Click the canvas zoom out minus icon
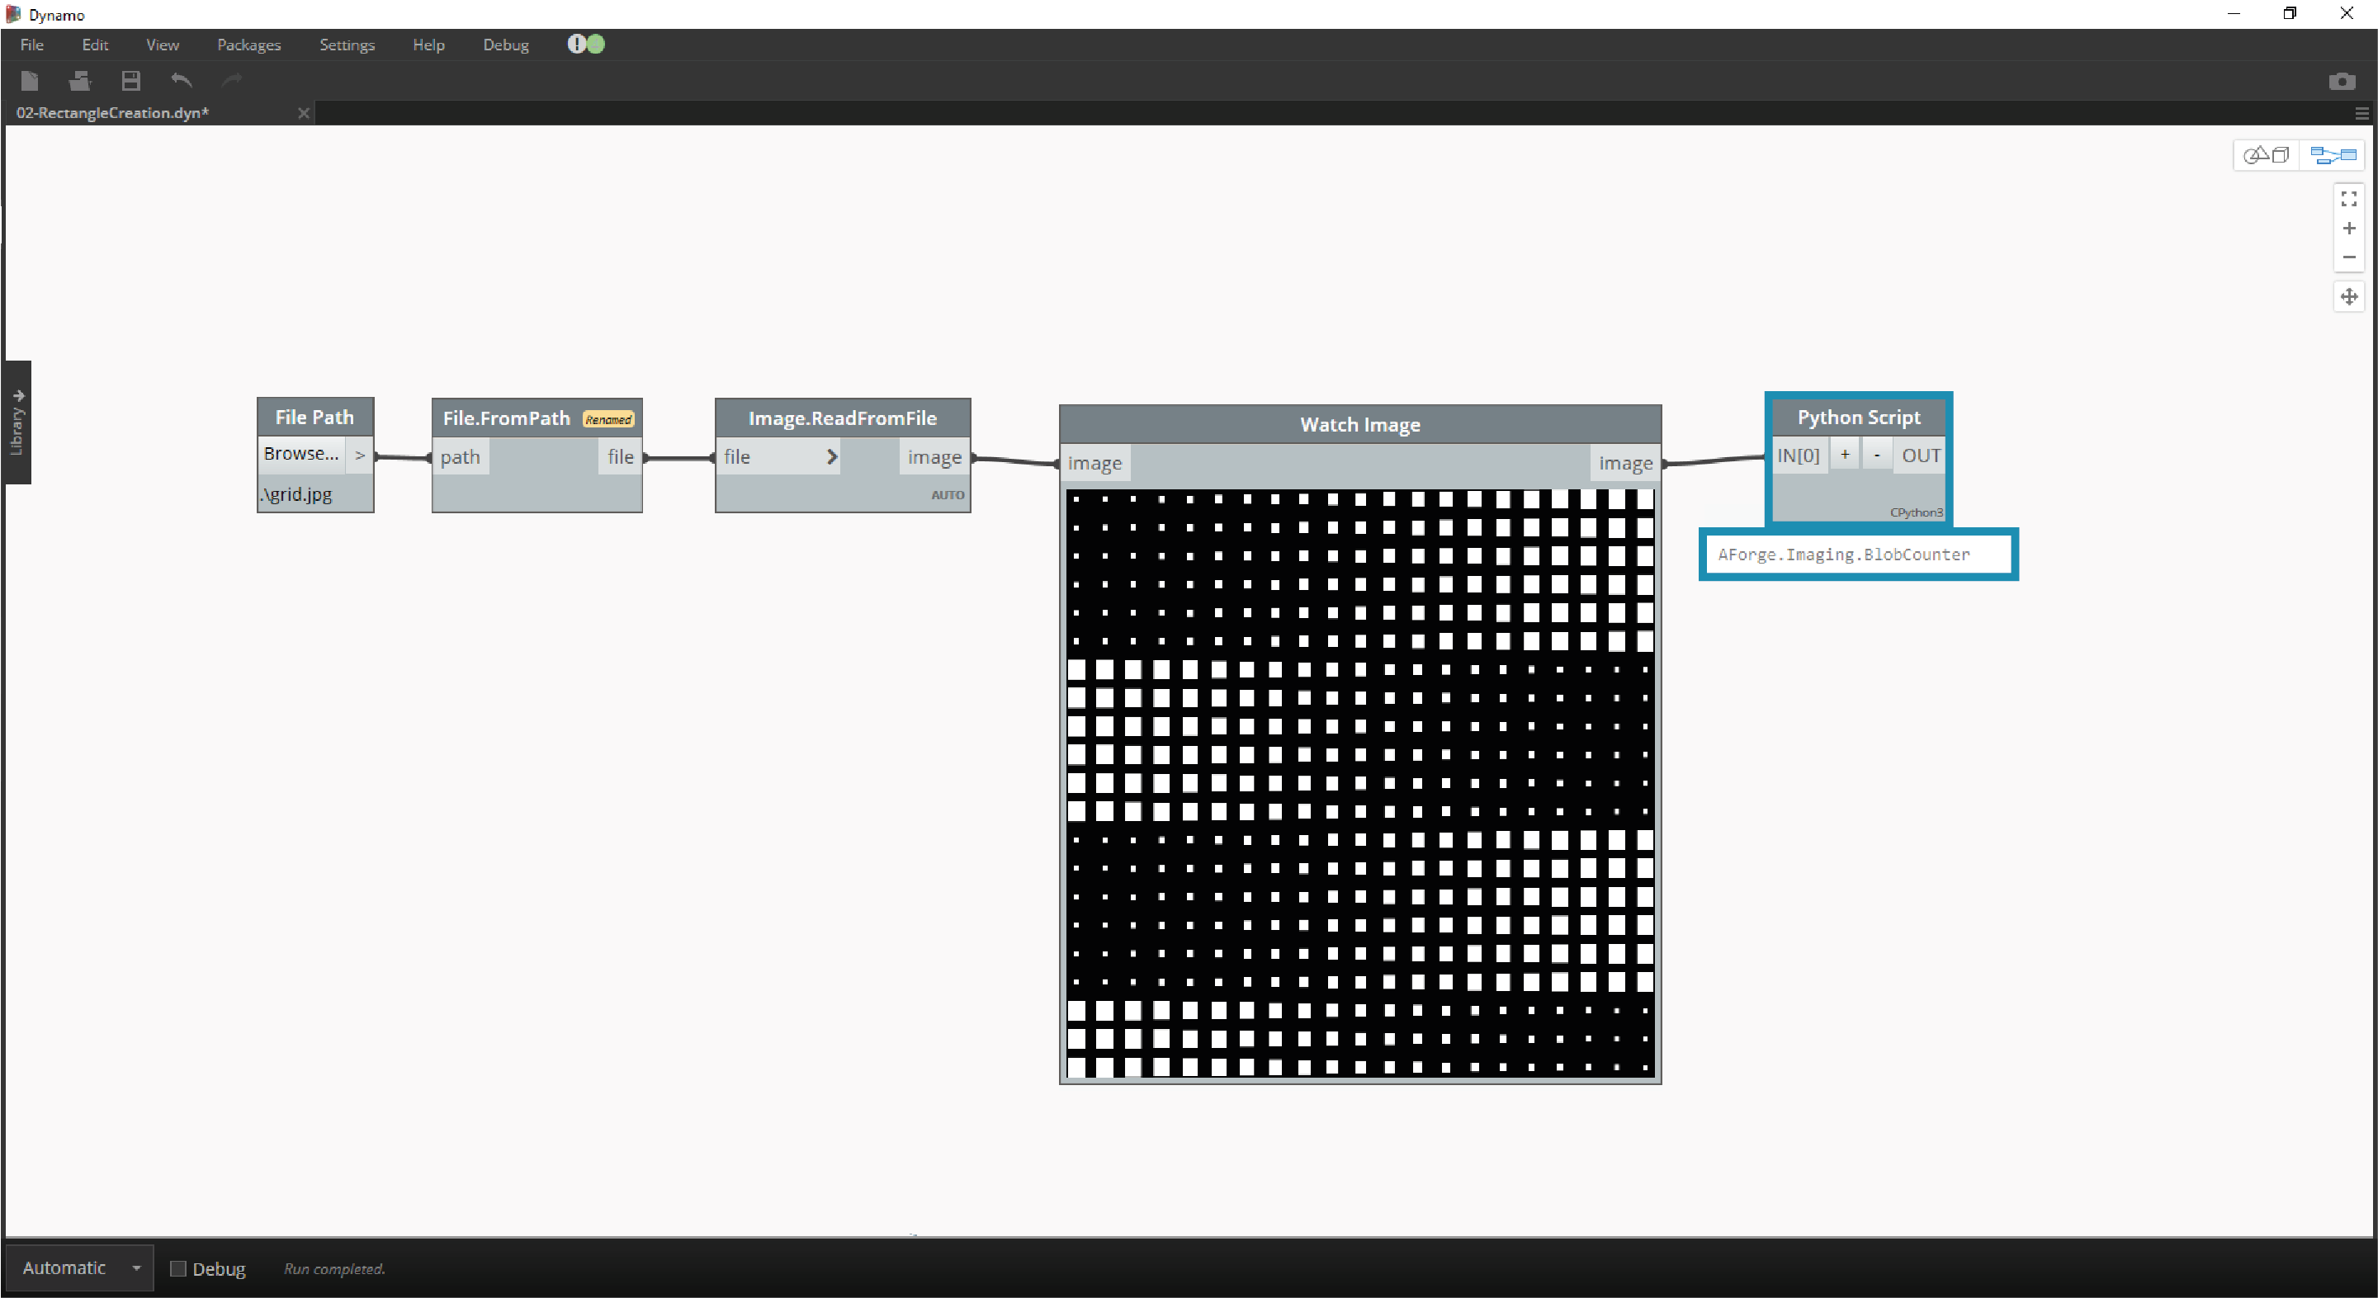The height and width of the screenshot is (1298, 2378). coord(2348,257)
